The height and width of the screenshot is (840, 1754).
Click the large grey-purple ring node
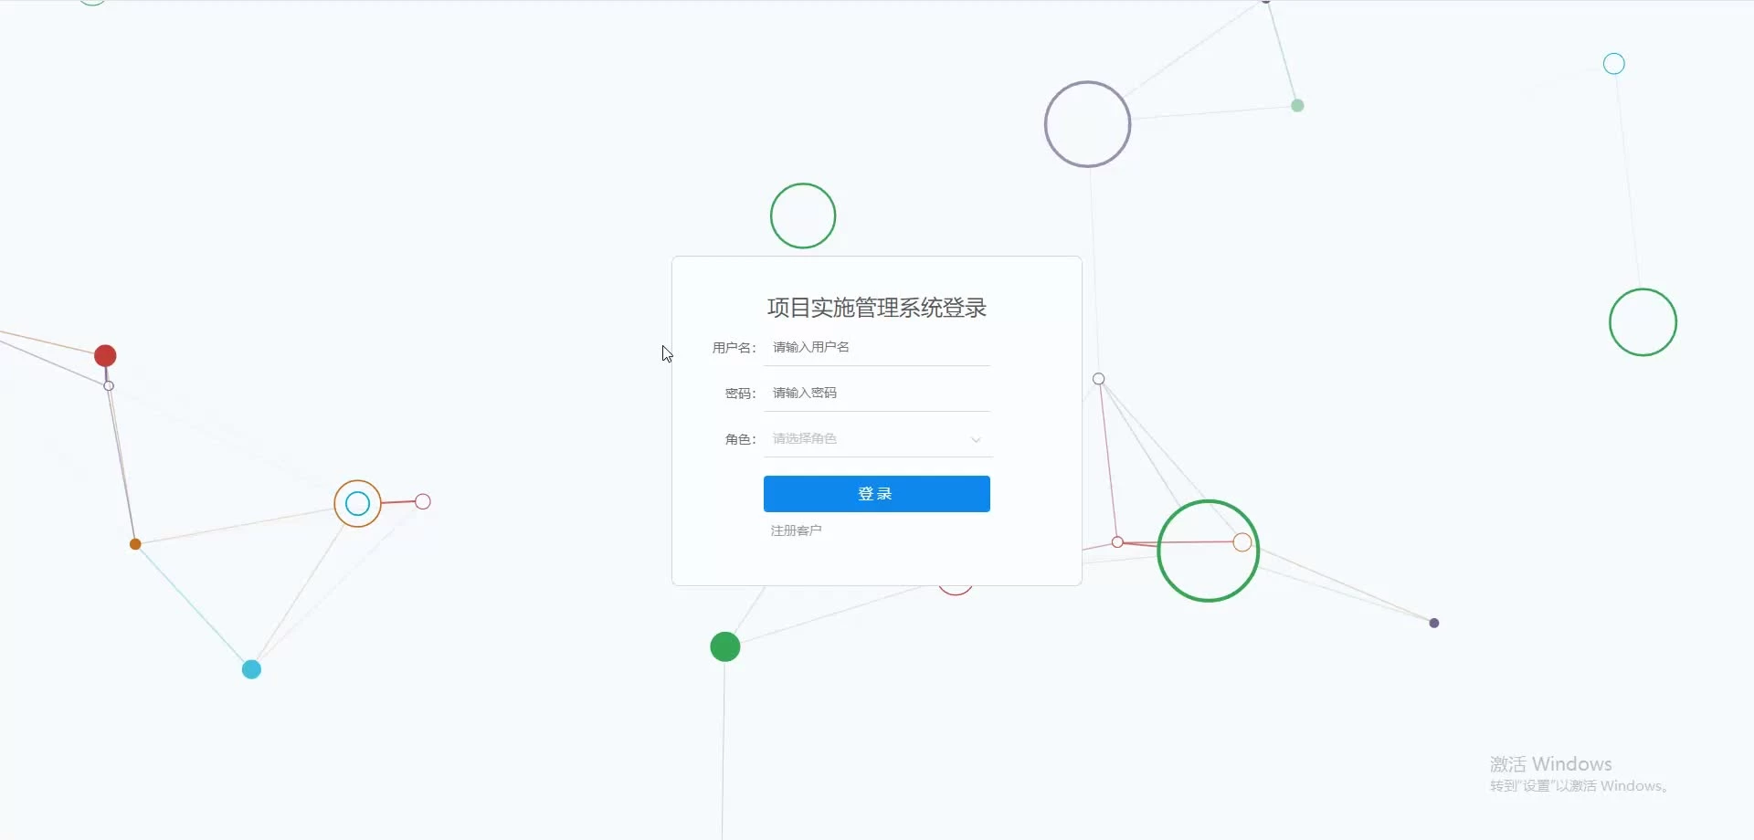(1087, 124)
